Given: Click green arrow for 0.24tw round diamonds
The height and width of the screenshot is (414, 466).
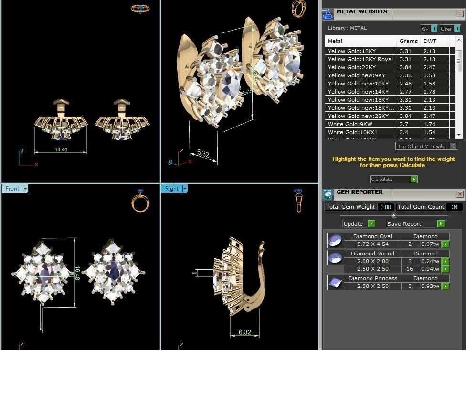Looking at the screenshot, I should pyautogui.click(x=445, y=261).
